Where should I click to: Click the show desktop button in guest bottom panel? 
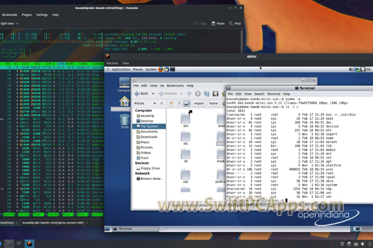[107, 229]
